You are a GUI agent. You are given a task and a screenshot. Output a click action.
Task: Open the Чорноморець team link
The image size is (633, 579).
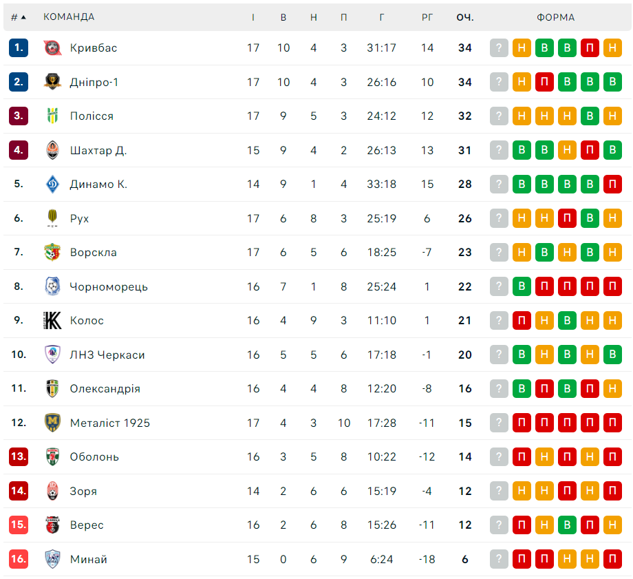109,286
